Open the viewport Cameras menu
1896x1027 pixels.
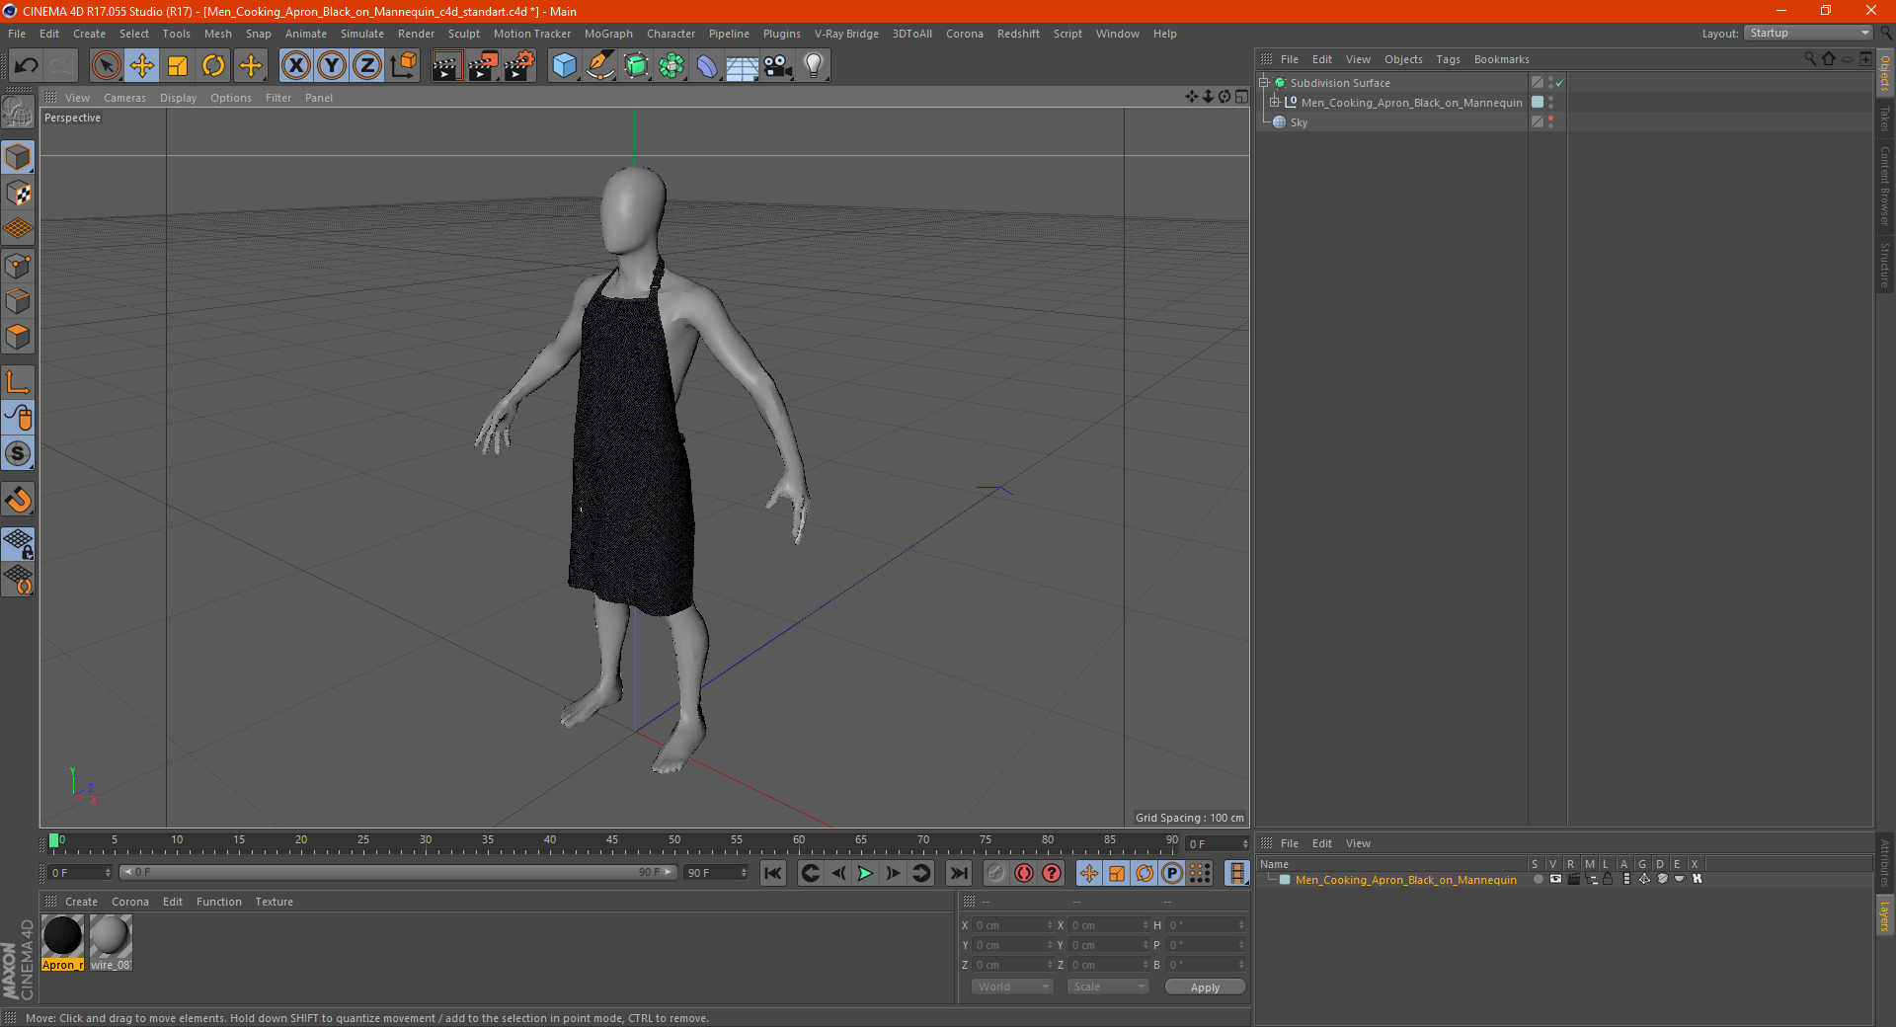click(124, 98)
